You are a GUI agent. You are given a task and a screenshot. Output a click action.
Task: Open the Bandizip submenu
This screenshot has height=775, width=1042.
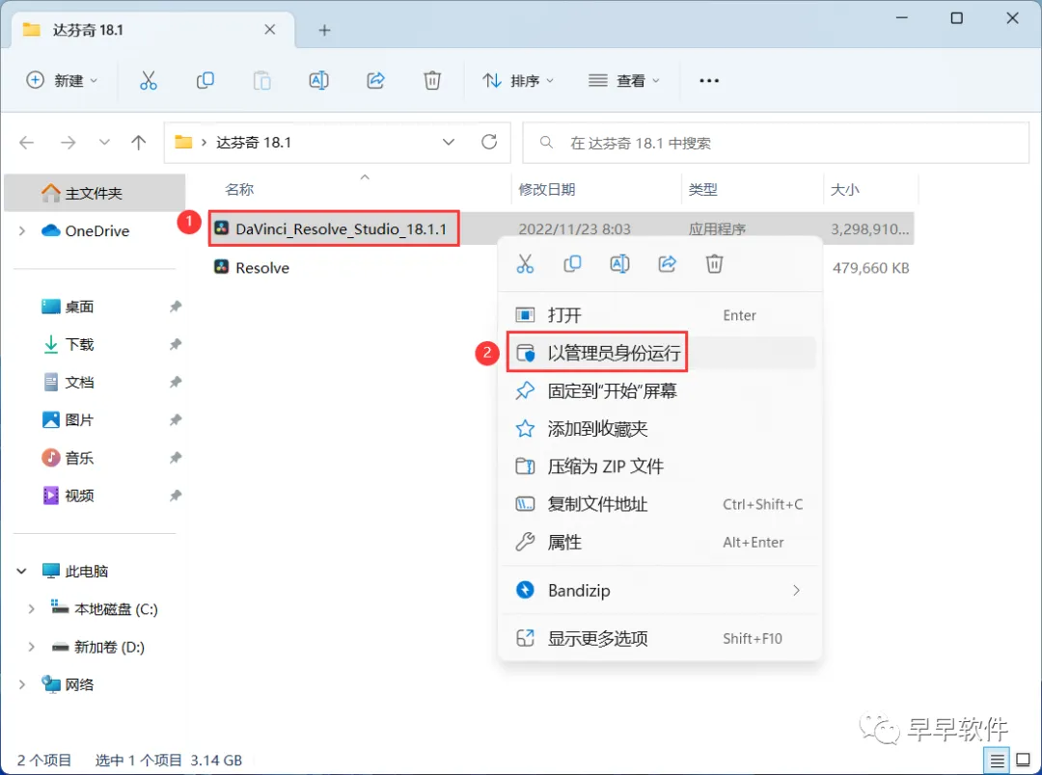661,590
